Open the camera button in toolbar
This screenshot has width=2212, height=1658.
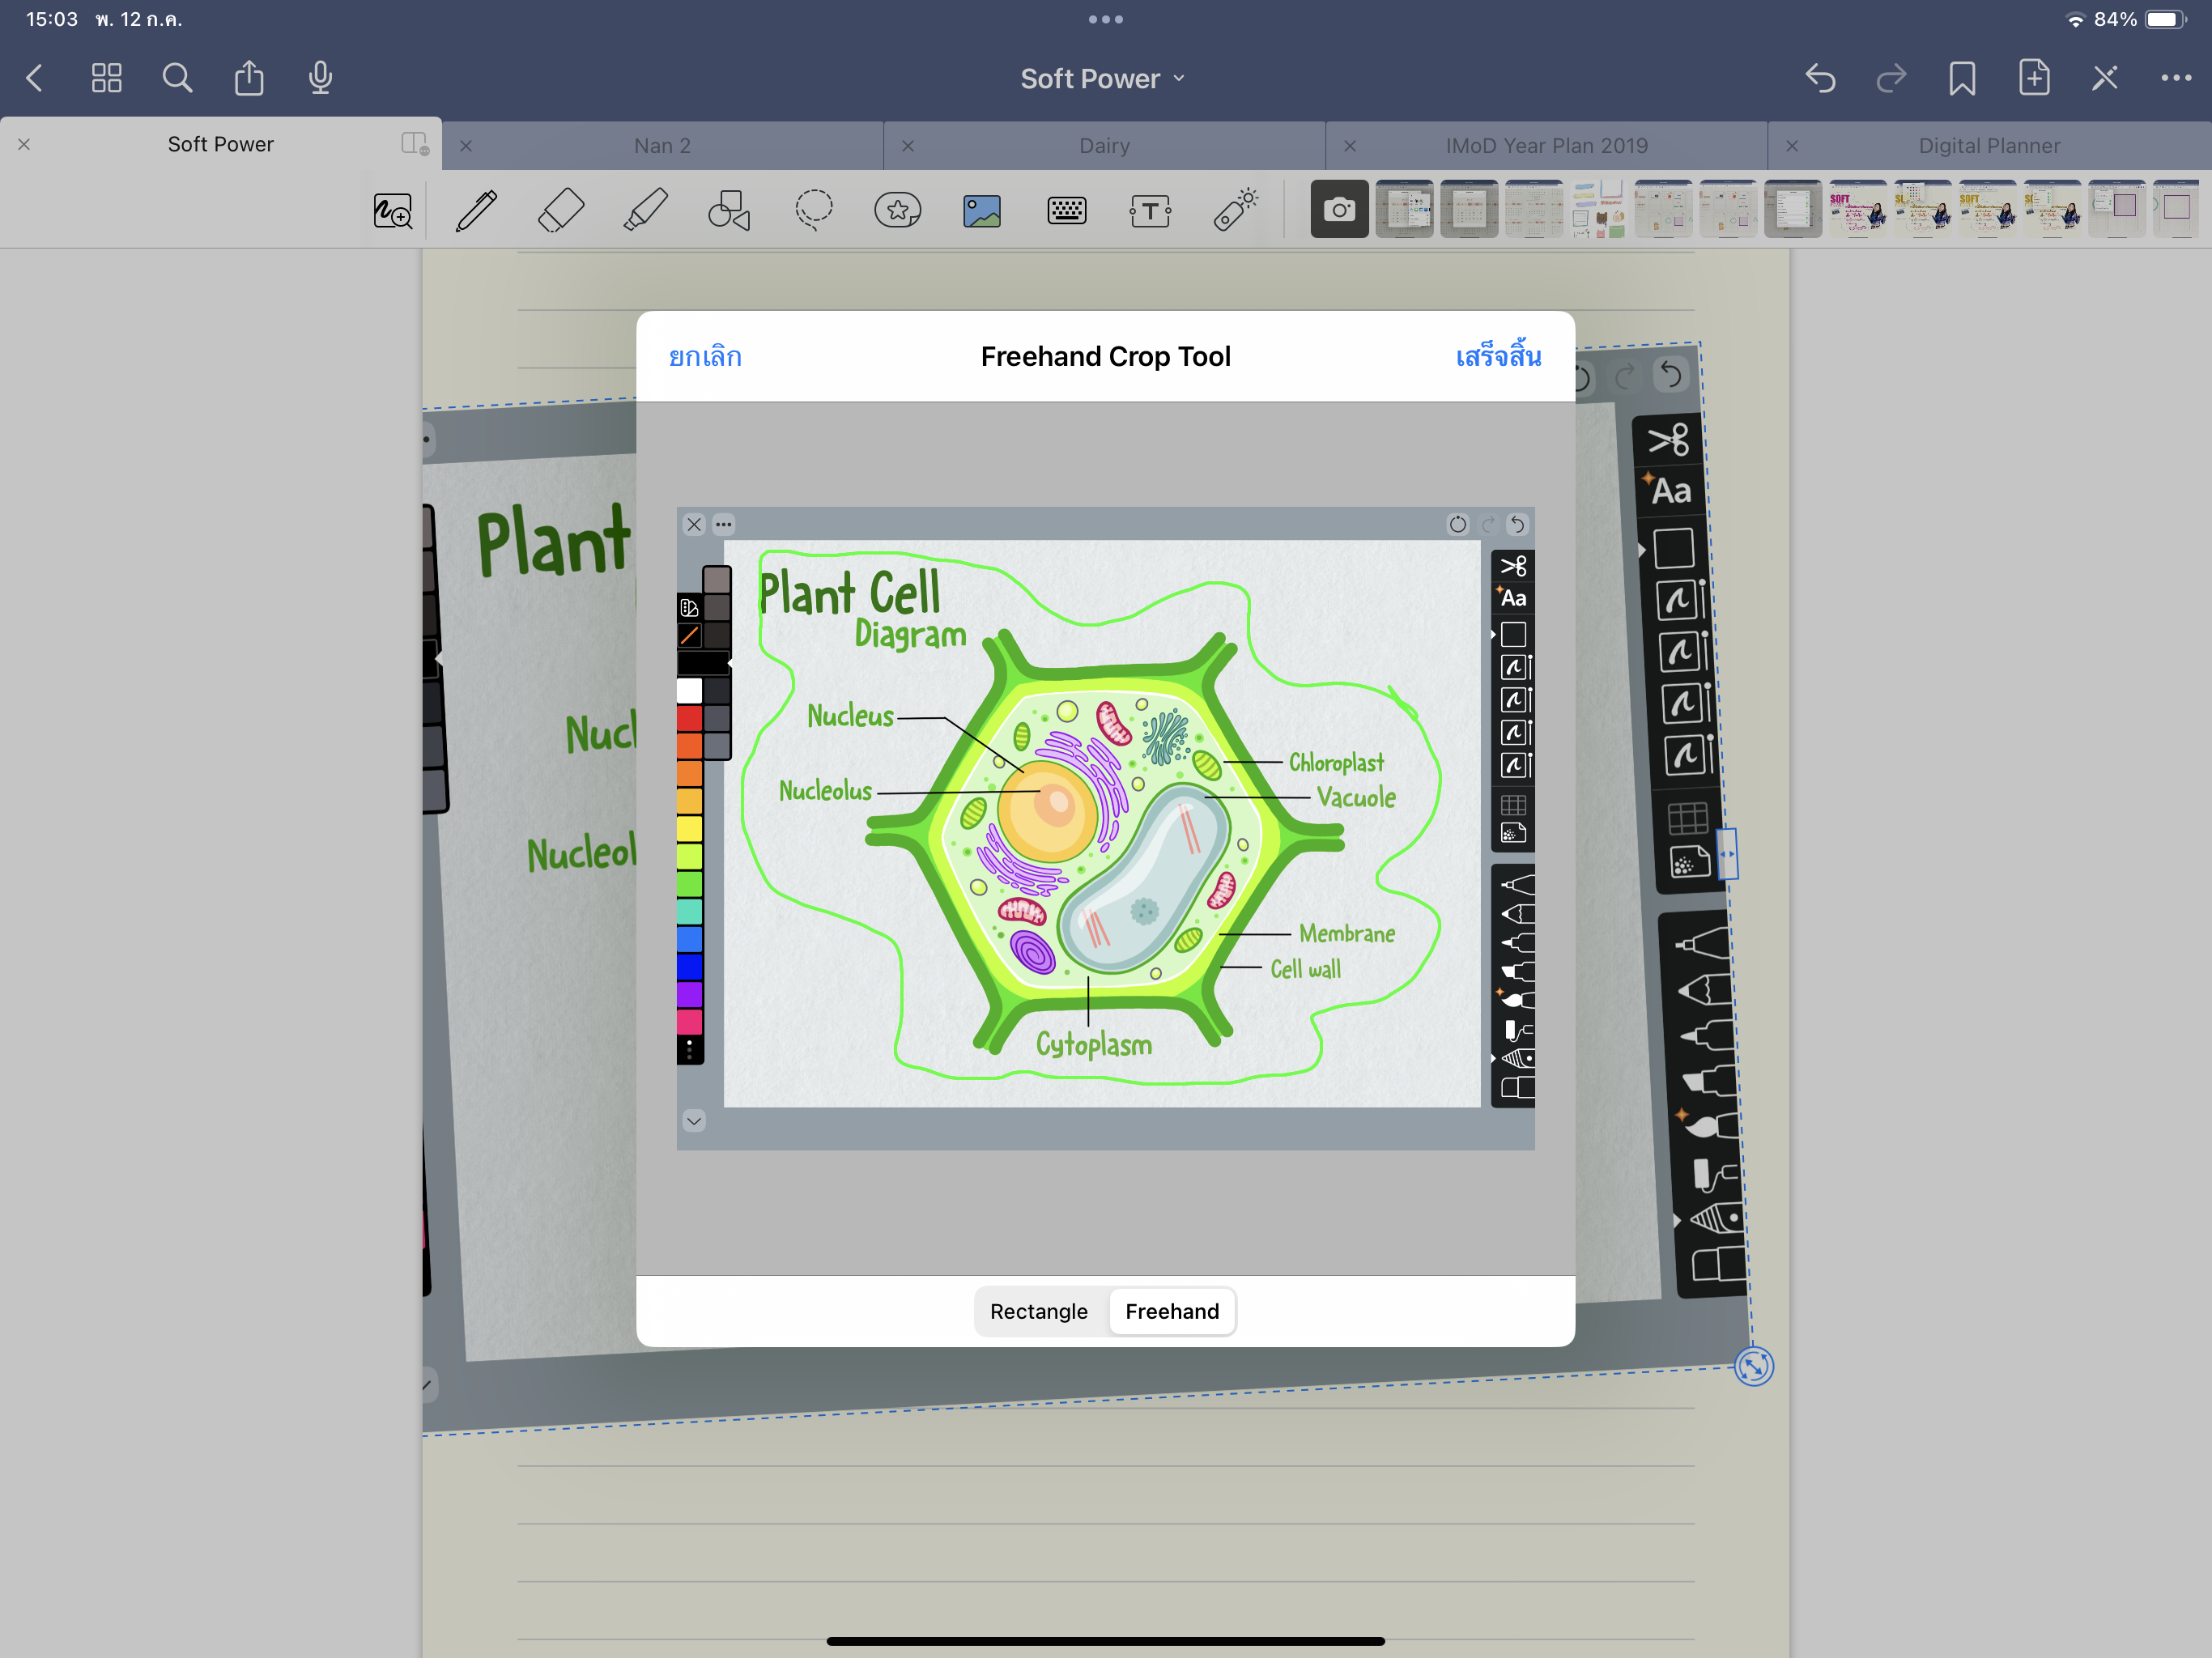pyautogui.click(x=1339, y=210)
